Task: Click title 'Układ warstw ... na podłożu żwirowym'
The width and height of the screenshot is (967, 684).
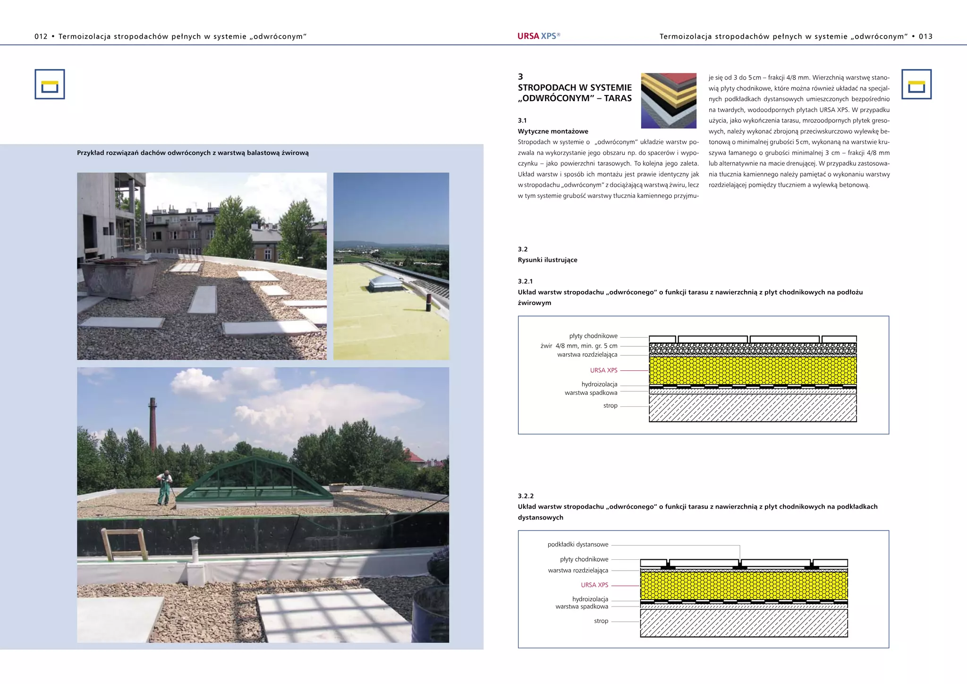Action: [x=690, y=298]
